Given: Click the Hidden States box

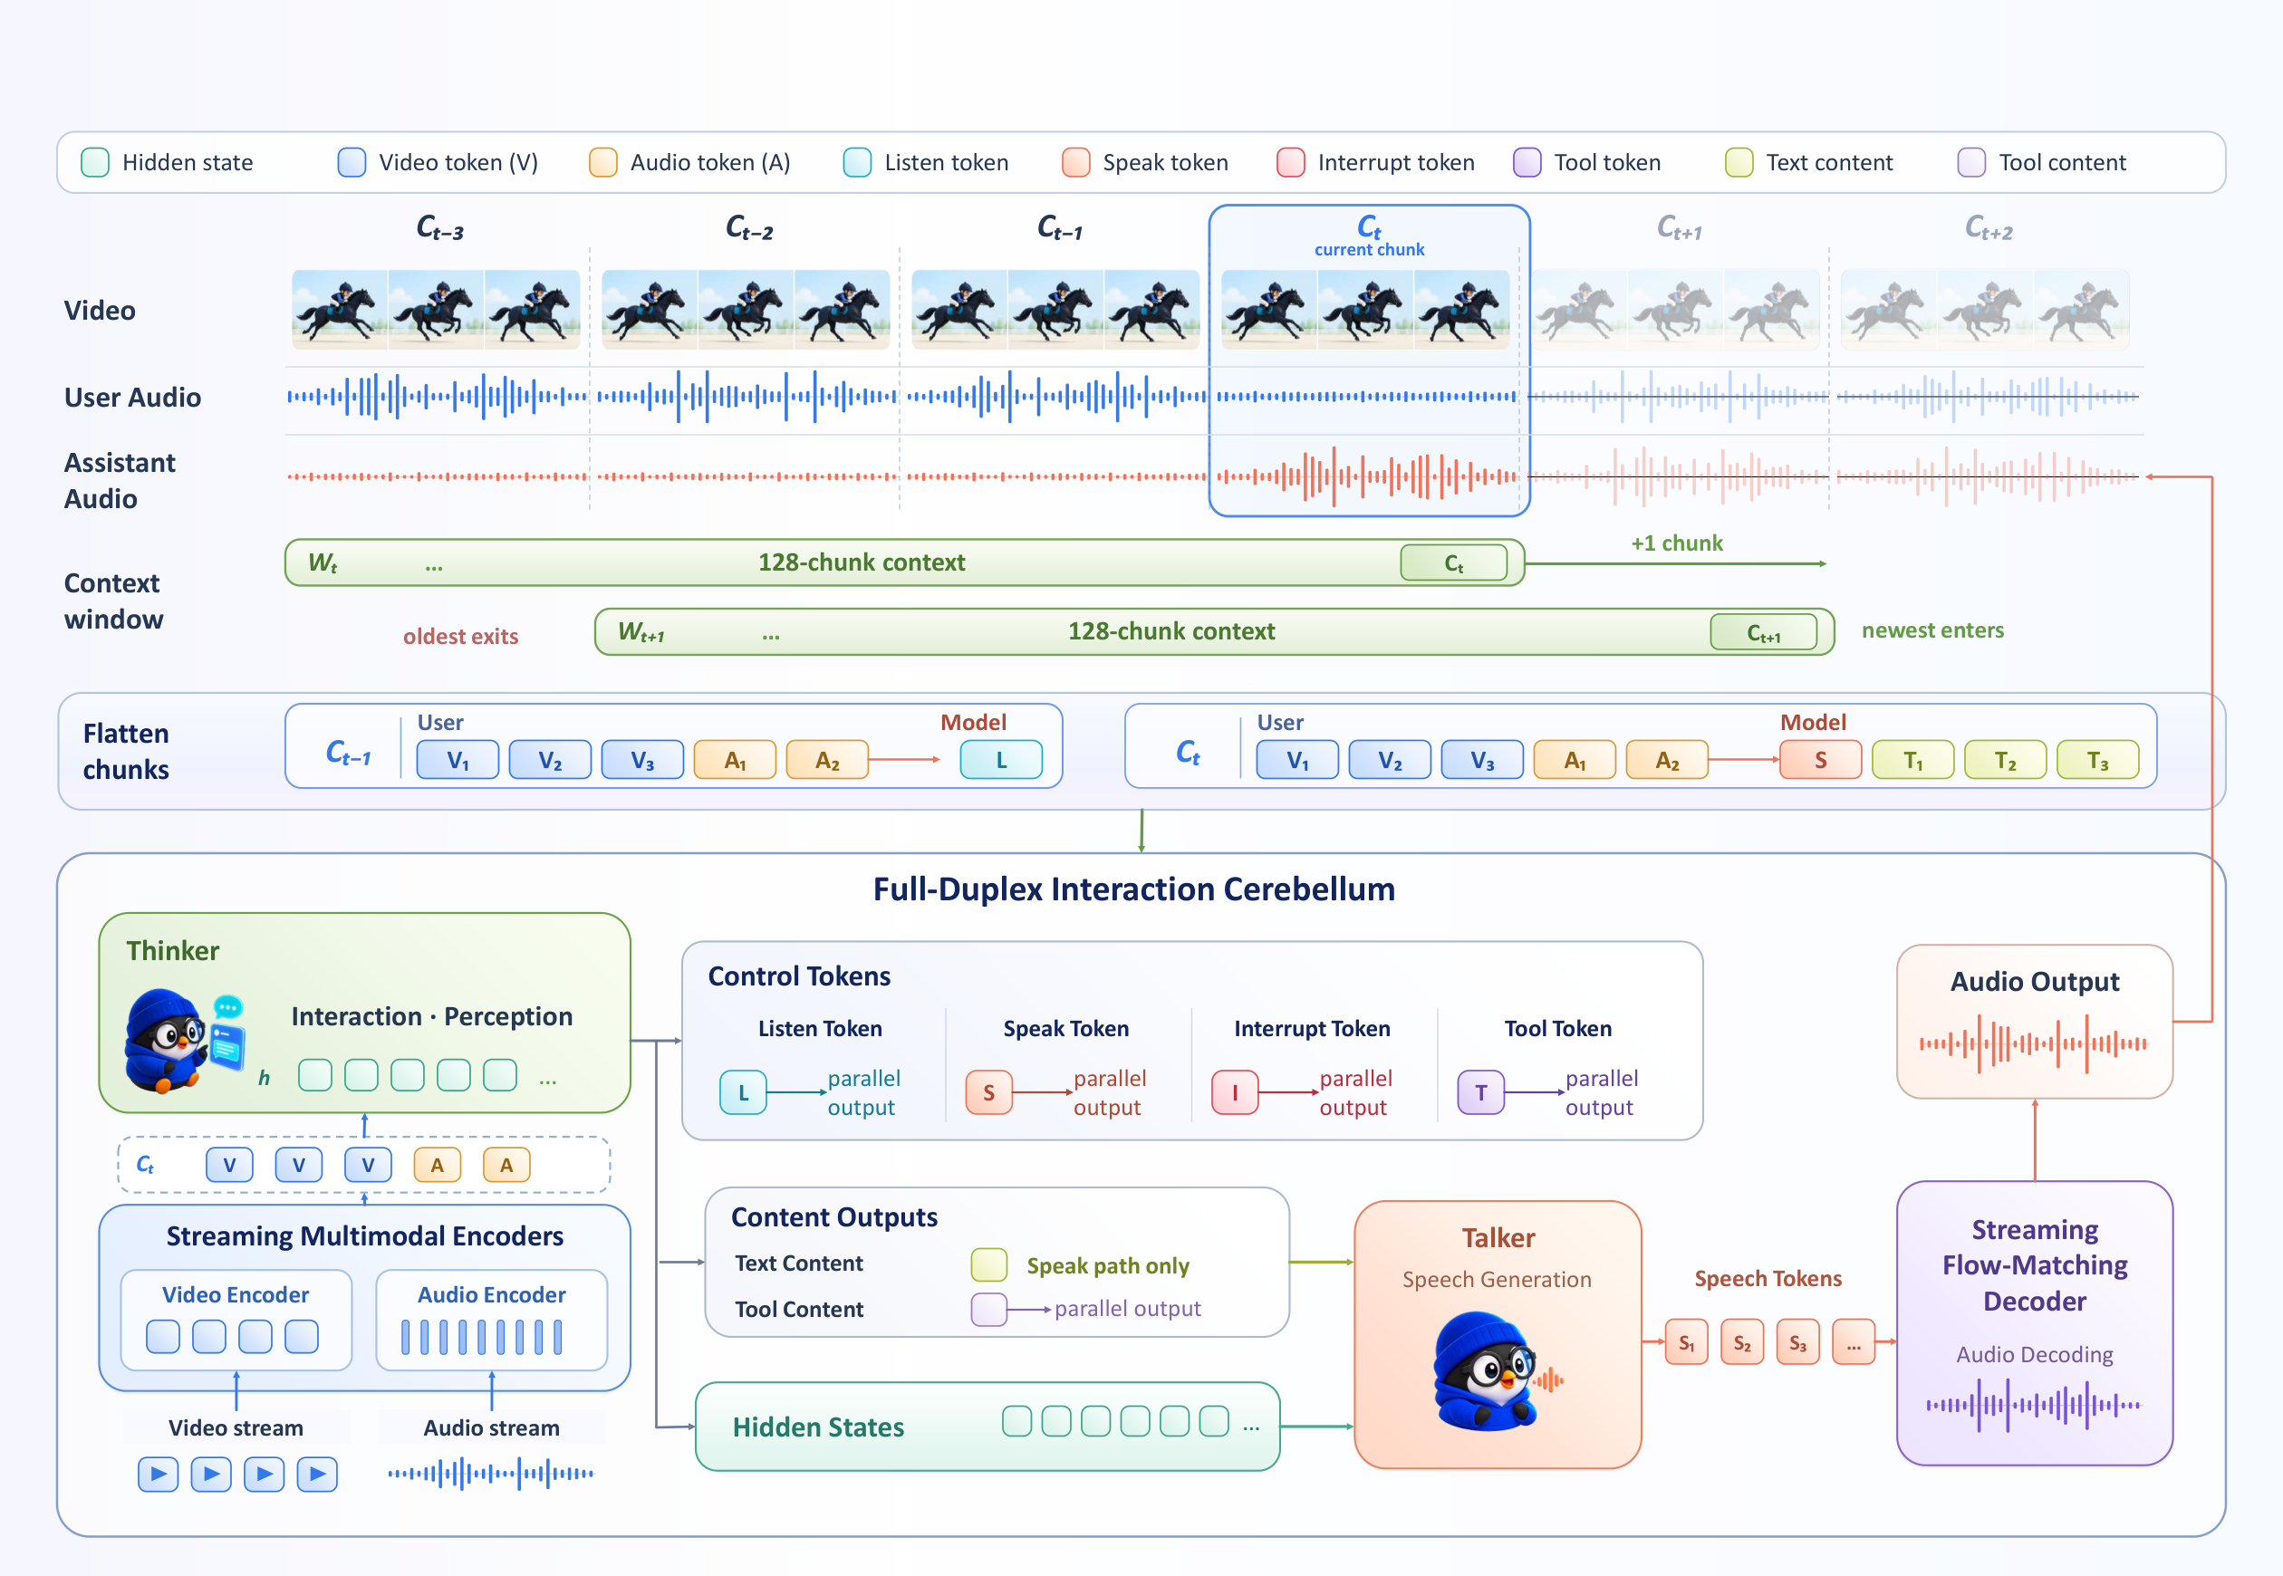Looking at the screenshot, I should tap(987, 1427).
